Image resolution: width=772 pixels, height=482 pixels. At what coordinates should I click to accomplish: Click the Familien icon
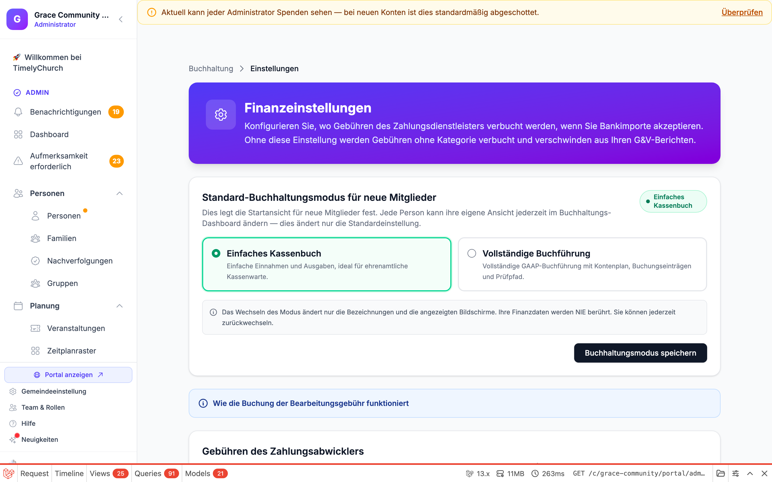click(x=35, y=238)
